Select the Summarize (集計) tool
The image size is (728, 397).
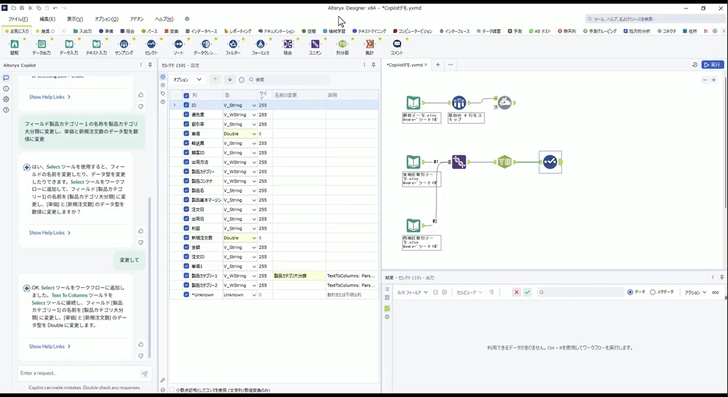tap(370, 44)
